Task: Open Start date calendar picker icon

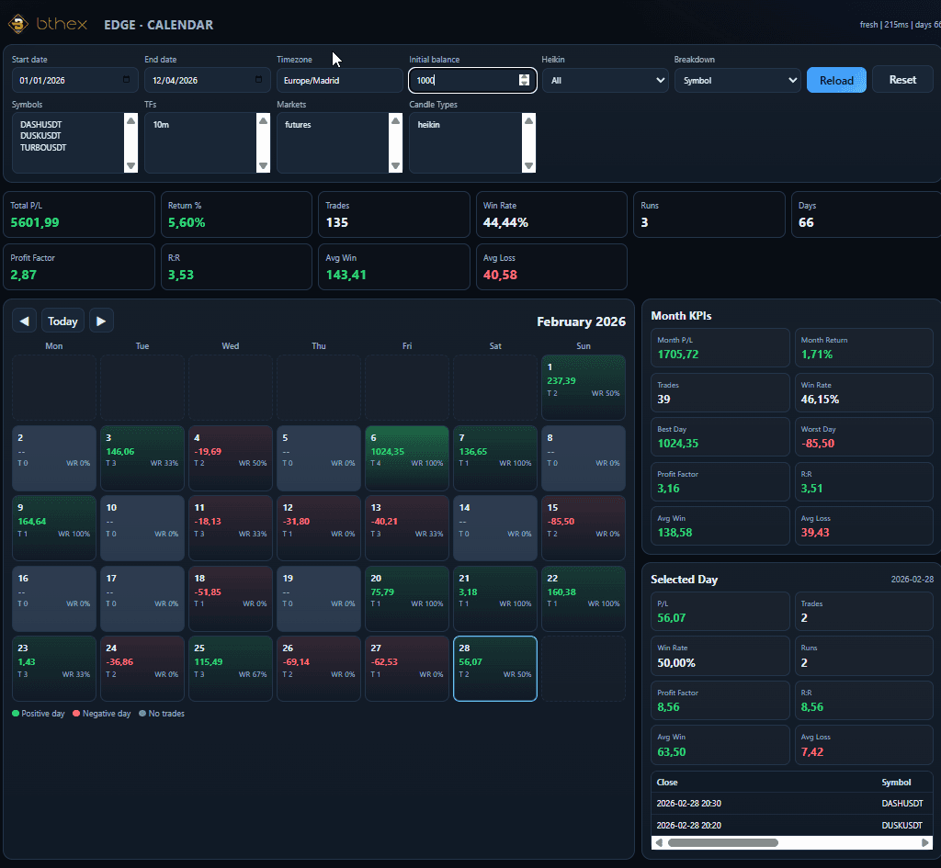Action: coord(126,80)
